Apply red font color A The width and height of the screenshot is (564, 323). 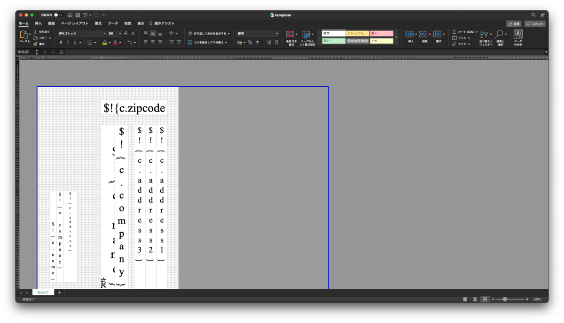115,42
